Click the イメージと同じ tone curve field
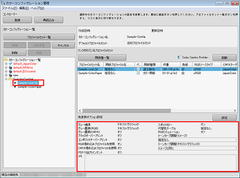The image size is (240, 178). pyautogui.click(x=197, y=148)
